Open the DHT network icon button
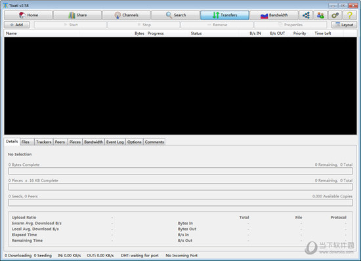 click(306, 15)
